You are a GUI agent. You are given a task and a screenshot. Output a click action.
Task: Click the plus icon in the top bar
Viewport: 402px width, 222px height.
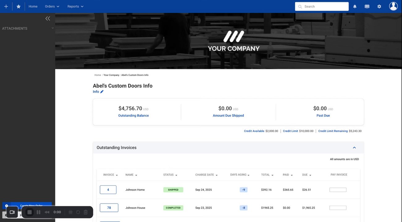coord(6,6)
